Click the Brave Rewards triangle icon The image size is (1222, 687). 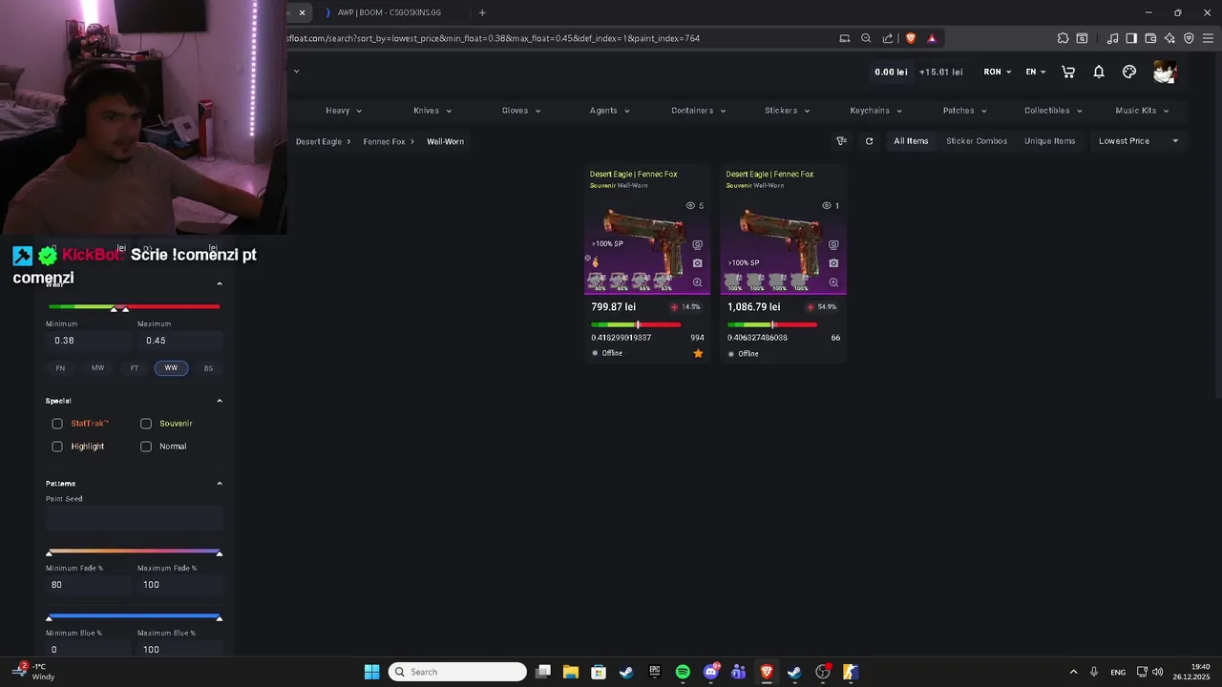pyautogui.click(x=932, y=38)
